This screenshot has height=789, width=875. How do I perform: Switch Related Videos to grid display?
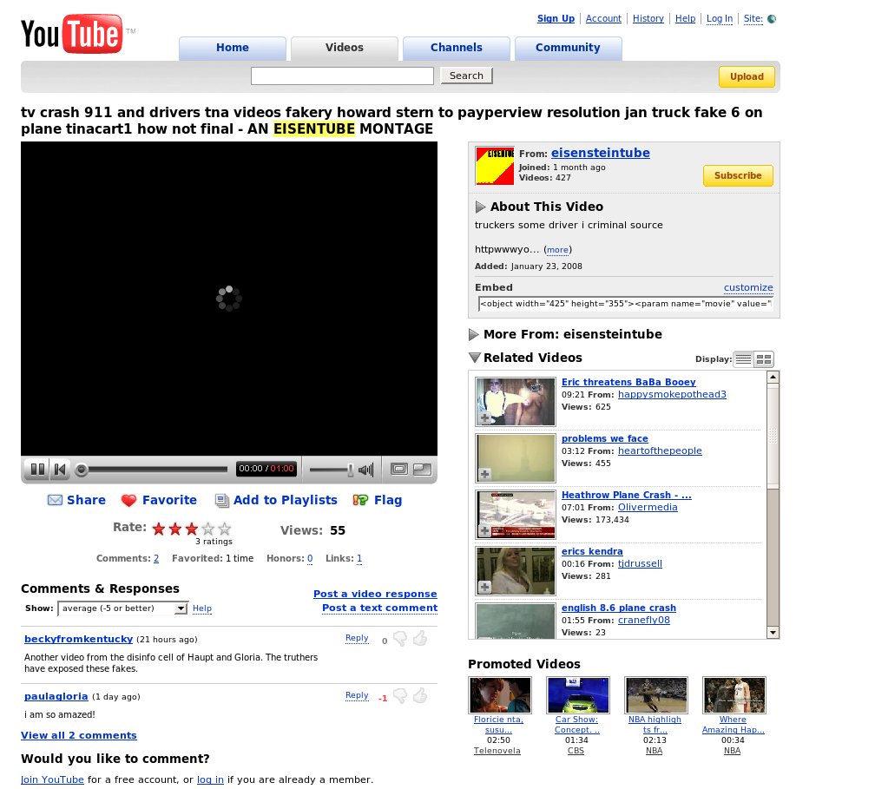[x=764, y=359]
